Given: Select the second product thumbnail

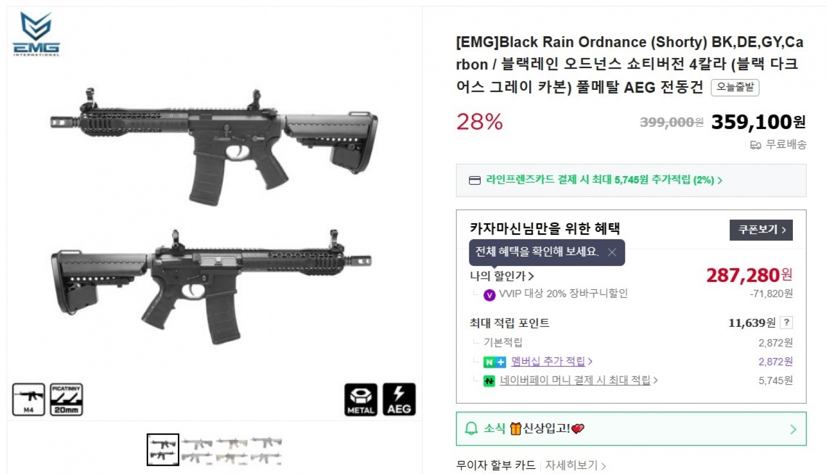Looking at the screenshot, I should 197,449.
